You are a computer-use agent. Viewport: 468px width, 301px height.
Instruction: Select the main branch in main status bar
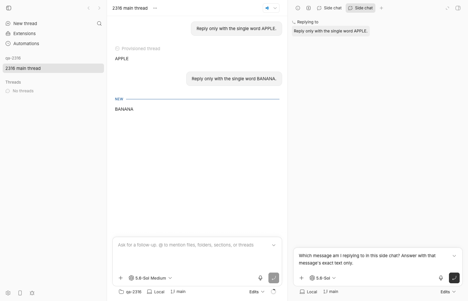click(178, 292)
